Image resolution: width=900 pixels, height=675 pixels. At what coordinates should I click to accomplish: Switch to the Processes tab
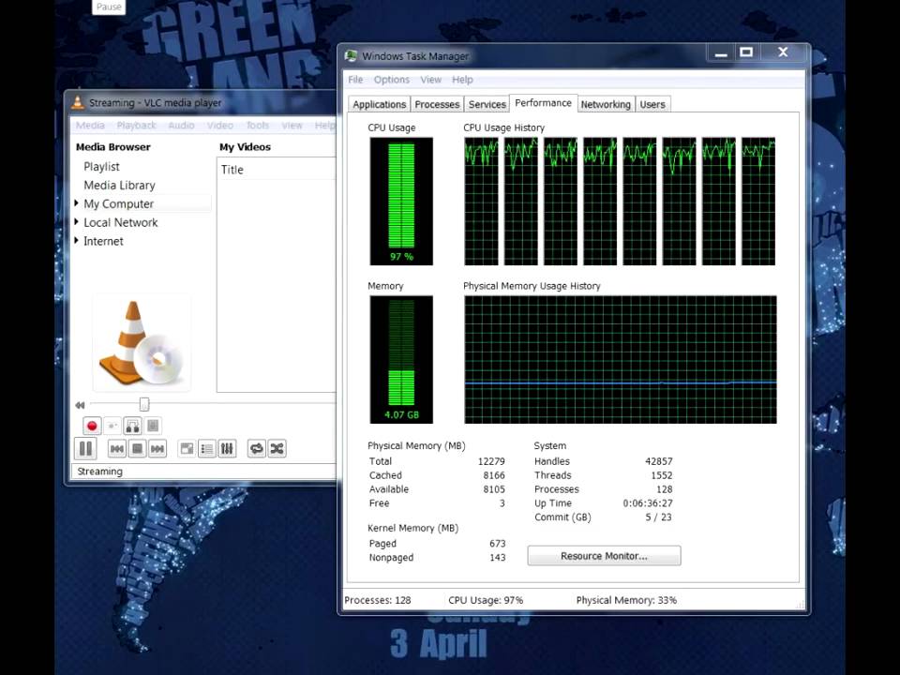pos(437,104)
